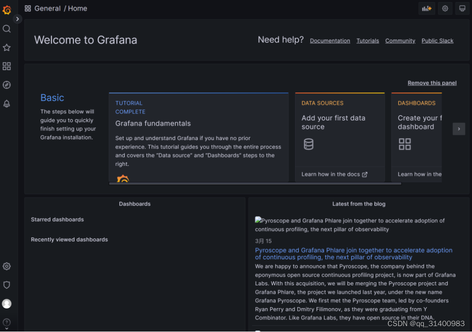Viewport: 472px width, 332px height.
Task: Click the Starred dashboards heading
Action: pos(57,220)
